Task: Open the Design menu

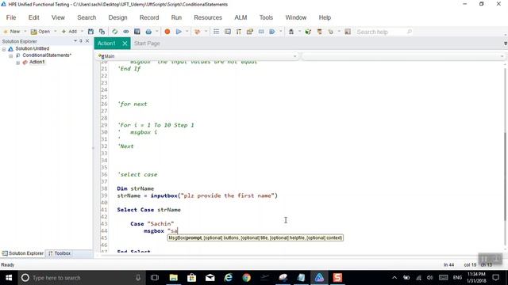Action: tap(117, 17)
